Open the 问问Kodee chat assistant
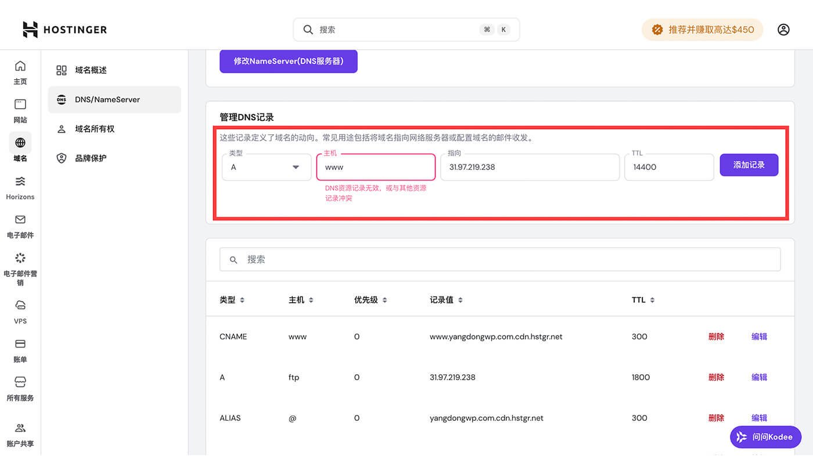This screenshot has height=465, width=813. [x=765, y=437]
